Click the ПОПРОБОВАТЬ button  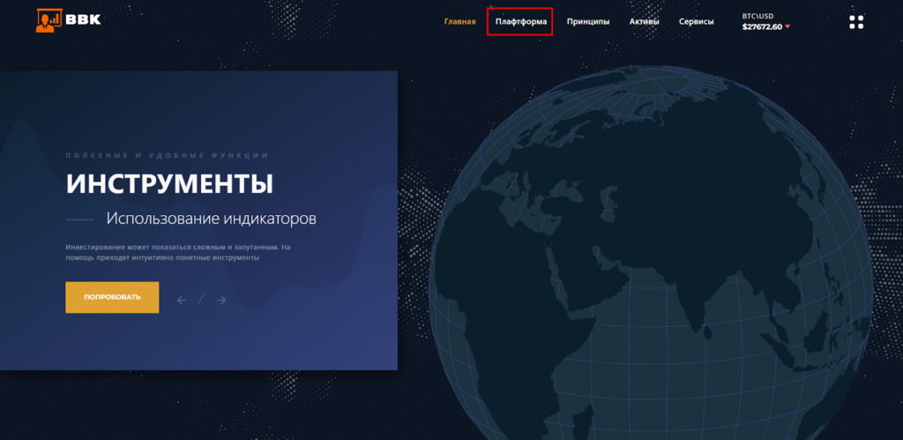(x=112, y=297)
